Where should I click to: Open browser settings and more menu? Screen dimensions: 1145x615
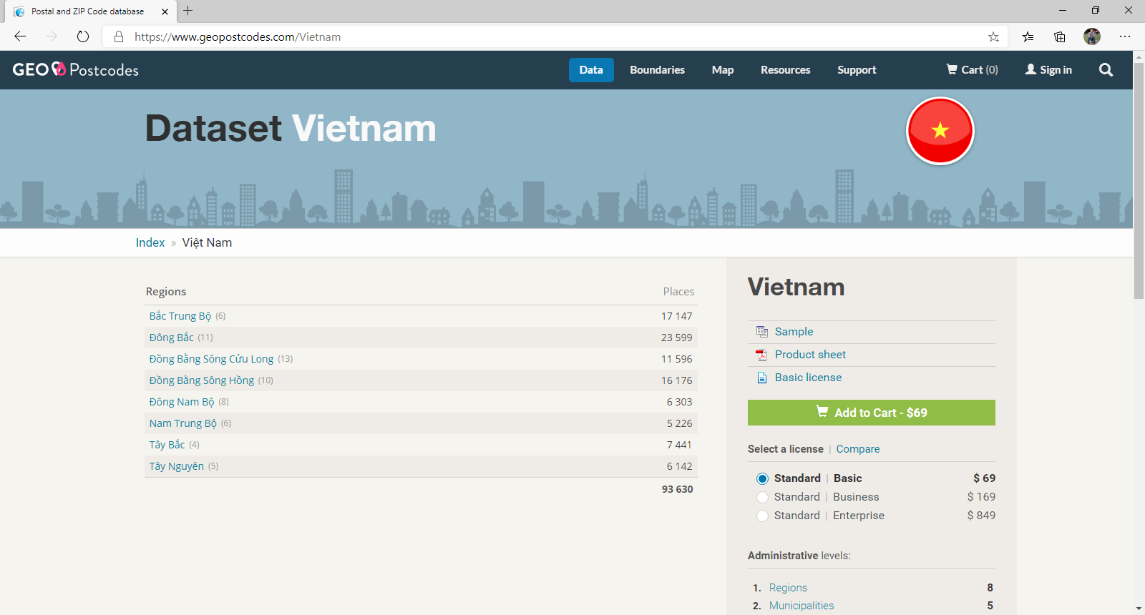(x=1125, y=36)
